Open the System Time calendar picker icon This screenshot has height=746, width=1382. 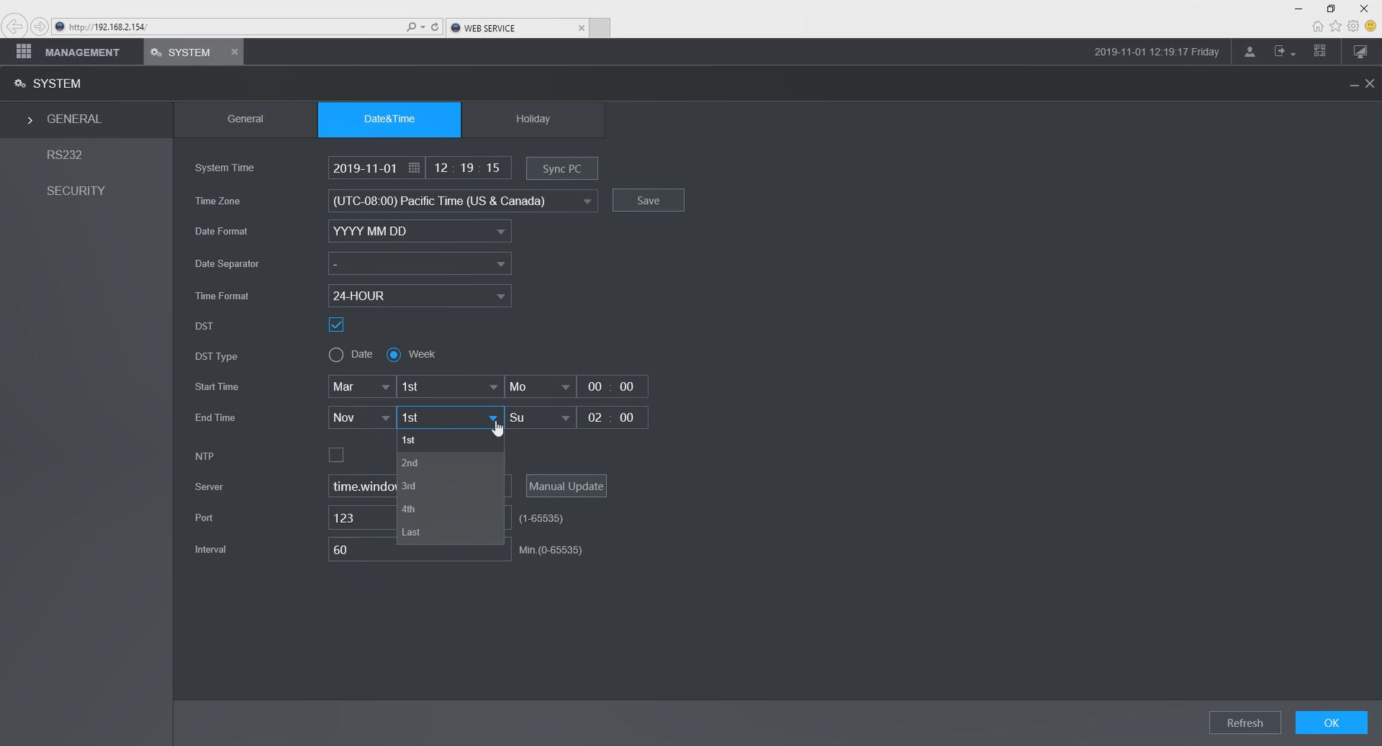pyautogui.click(x=414, y=168)
